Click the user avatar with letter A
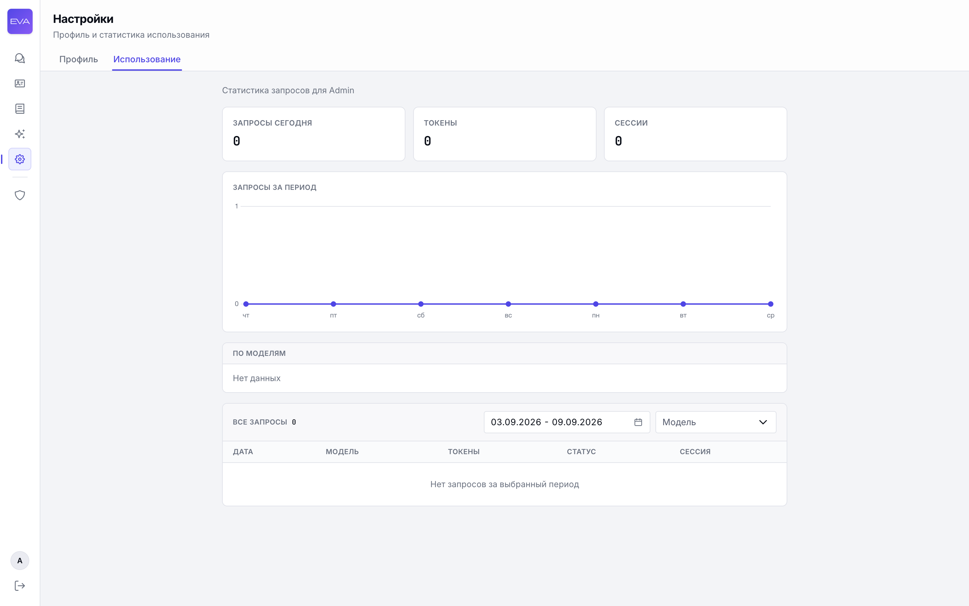The width and height of the screenshot is (969, 606). (x=20, y=560)
